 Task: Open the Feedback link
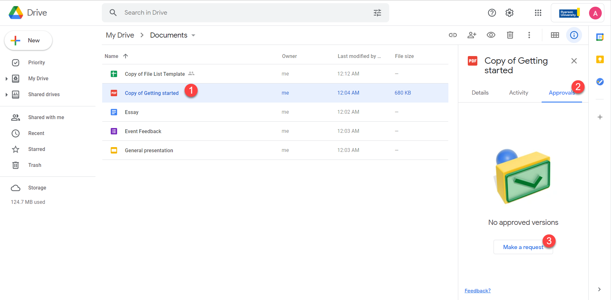point(477,290)
